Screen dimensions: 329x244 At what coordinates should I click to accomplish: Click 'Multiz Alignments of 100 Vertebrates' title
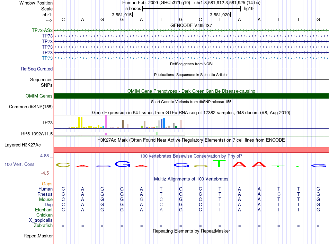click(191, 179)
